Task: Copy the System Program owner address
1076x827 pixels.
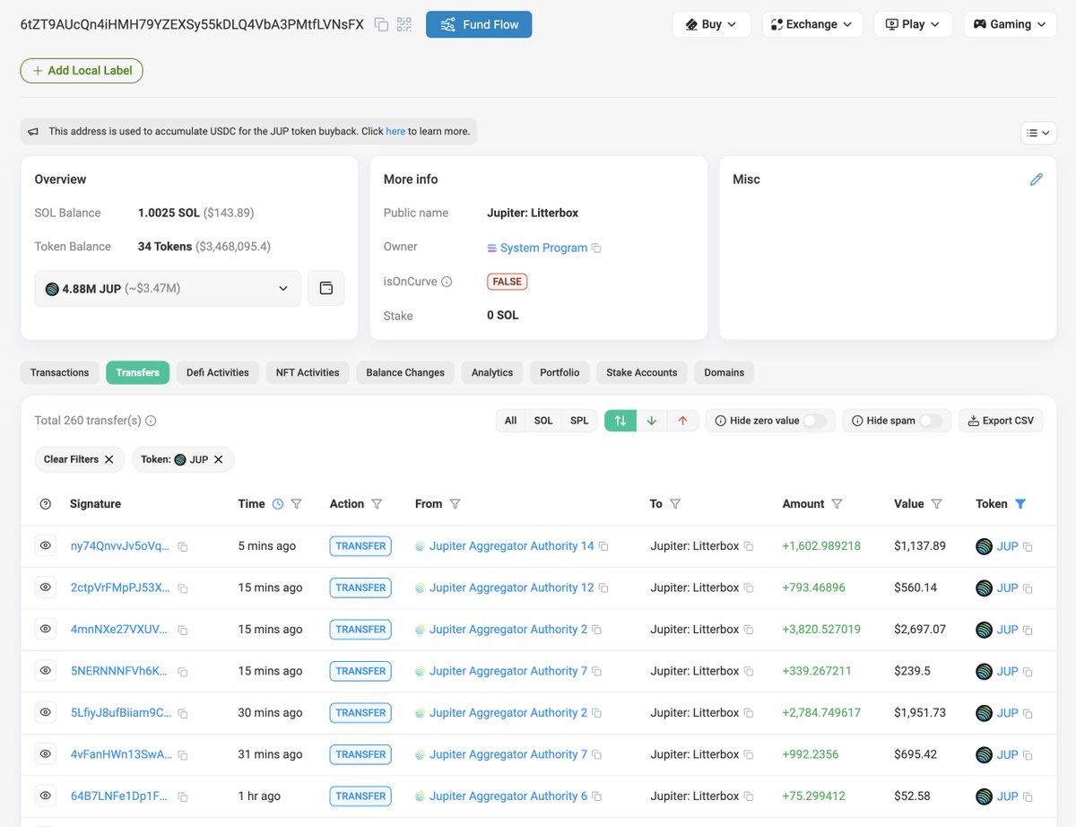Action: click(x=596, y=248)
